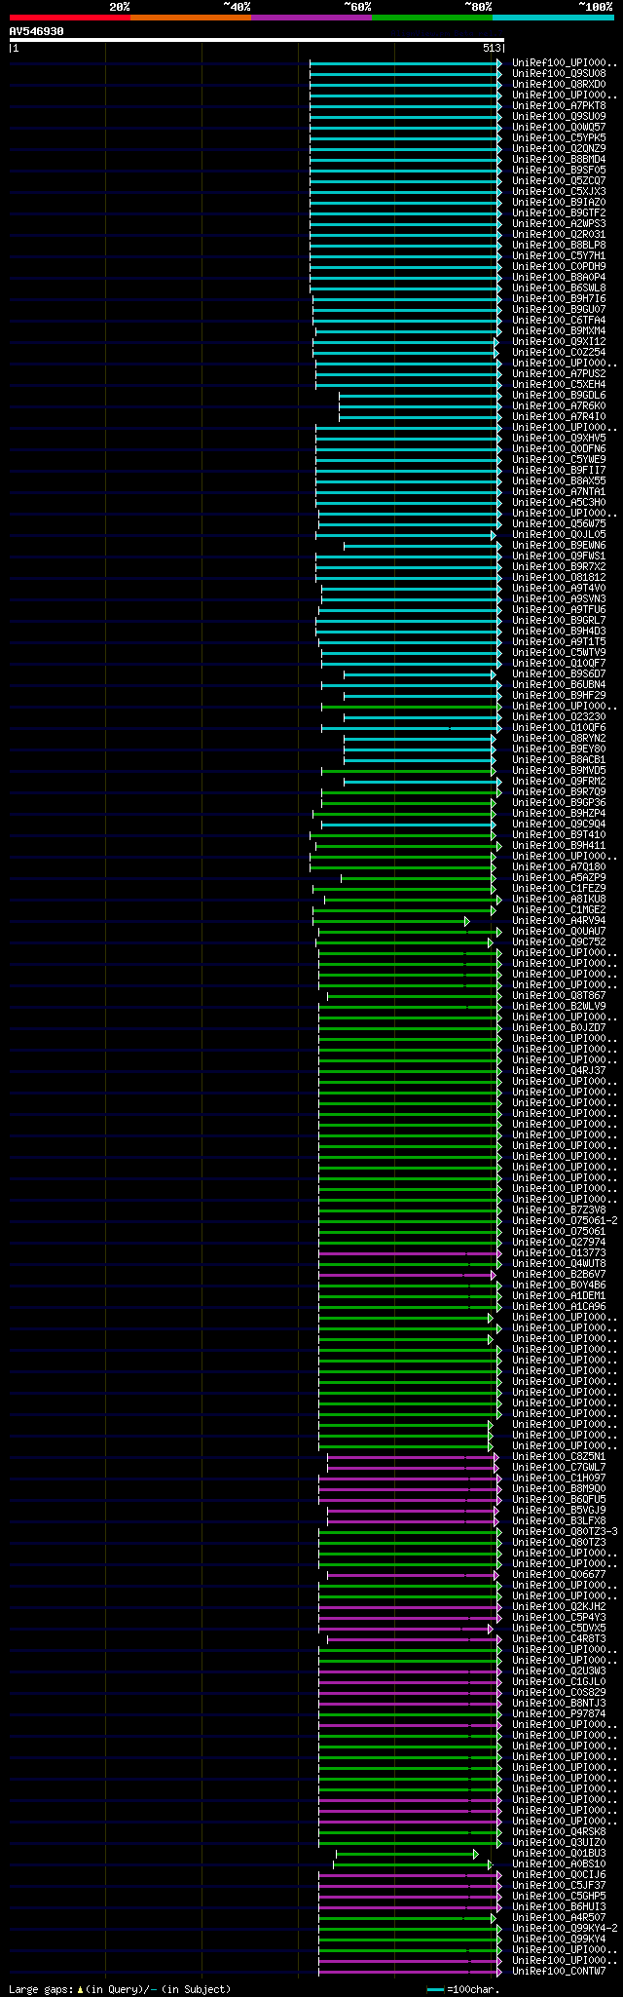Image resolution: width=623 pixels, height=1997 pixels.
Task: Select hit label UniRef100_B9SF05
Action: (x=559, y=171)
